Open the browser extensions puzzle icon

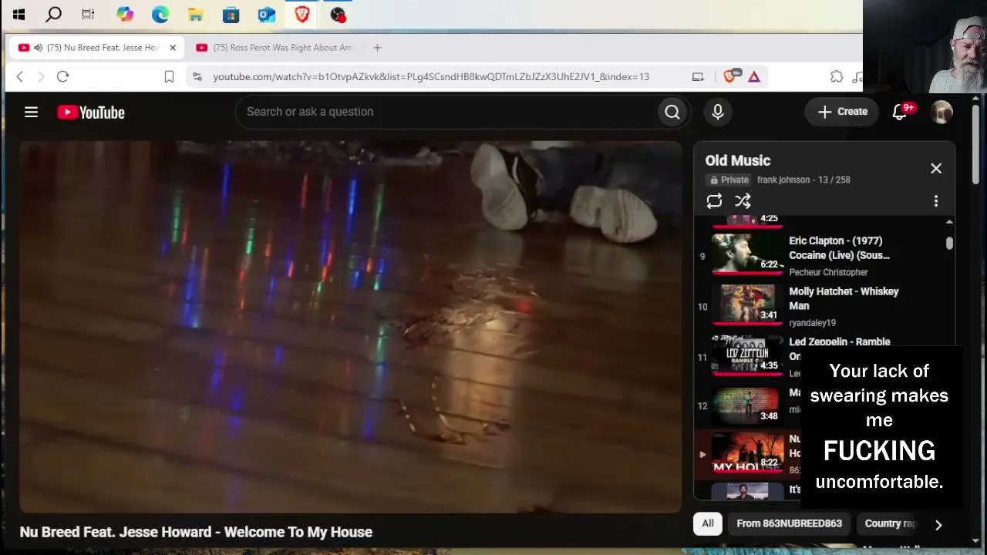tap(837, 76)
